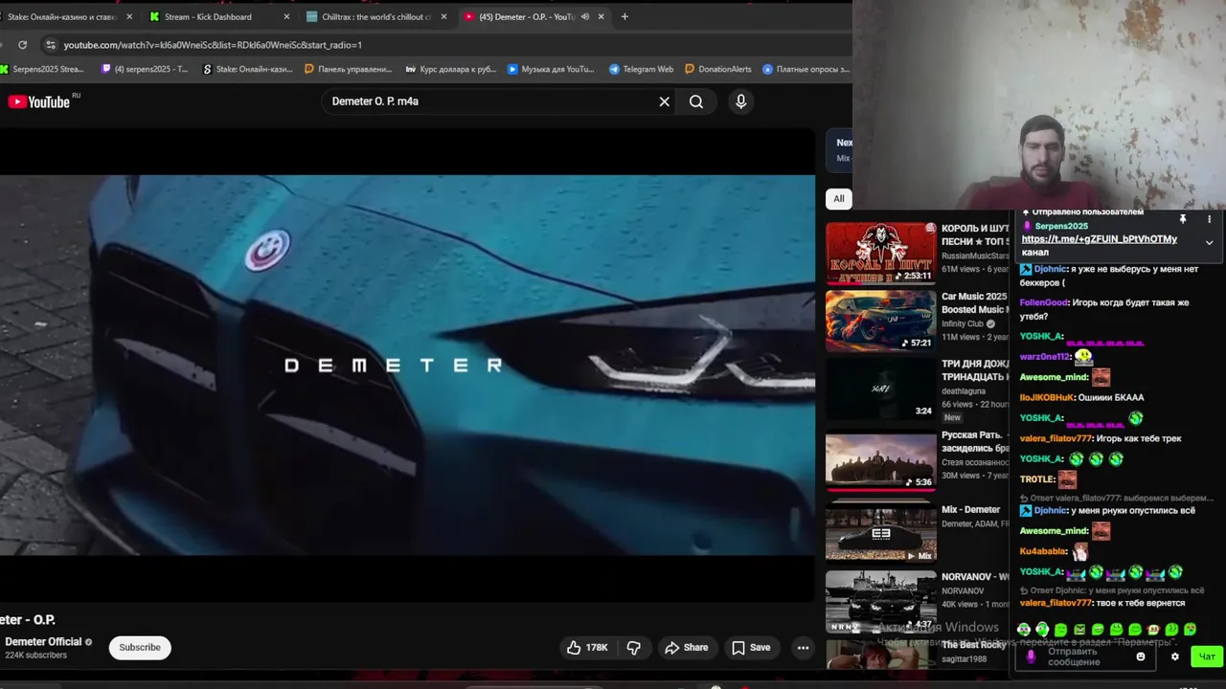
Task: Open Ku4ababia username in chat
Action: point(1043,551)
